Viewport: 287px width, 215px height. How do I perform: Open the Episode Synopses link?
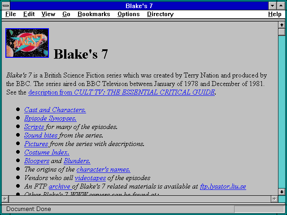(x=50, y=118)
